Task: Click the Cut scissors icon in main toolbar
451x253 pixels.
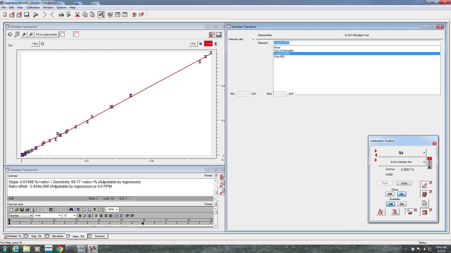Action: coord(77,14)
